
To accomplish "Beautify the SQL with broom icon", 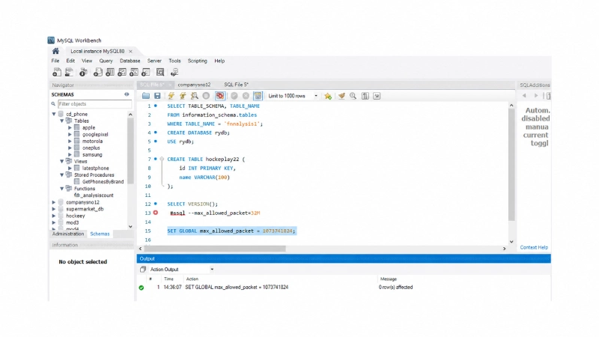I will 341,96.
